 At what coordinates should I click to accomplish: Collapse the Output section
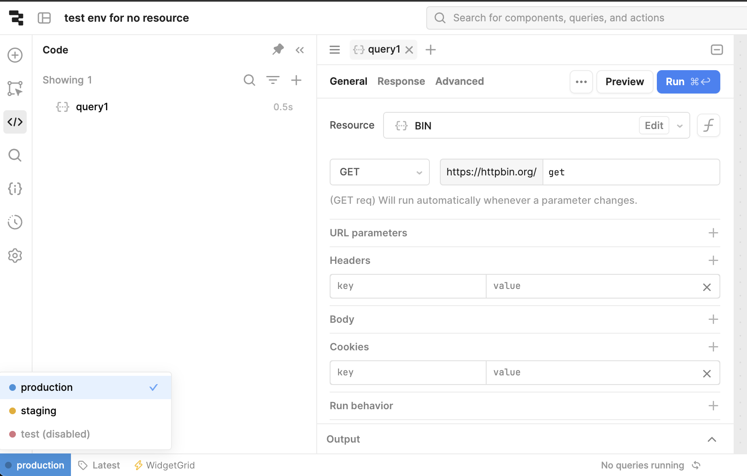pos(712,439)
